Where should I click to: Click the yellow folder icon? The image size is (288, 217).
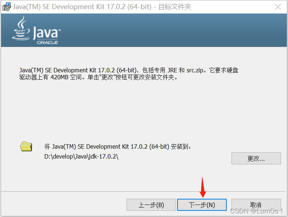26,146
